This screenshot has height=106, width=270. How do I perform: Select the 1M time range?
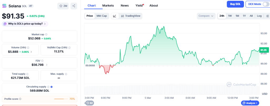[x=237, y=16]
